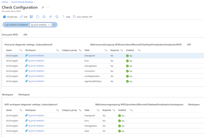Click the green Enabled check in Feed row
This screenshot has height=137, width=204.
[119, 131]
